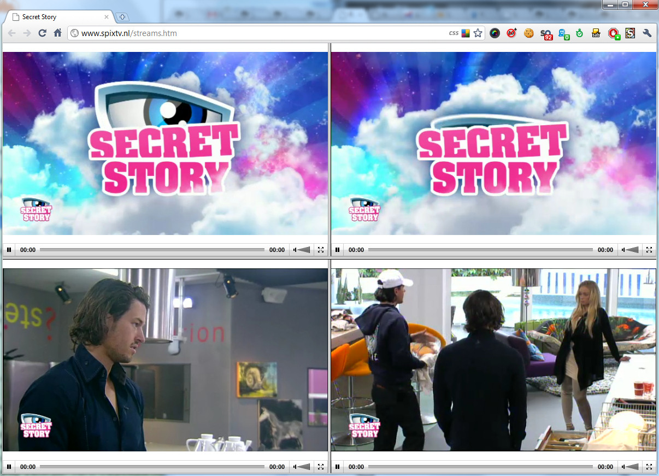Screen dimensions: 659x476
Task: Open the Chrome wrench menu
Action: click(x=648, y=33)
